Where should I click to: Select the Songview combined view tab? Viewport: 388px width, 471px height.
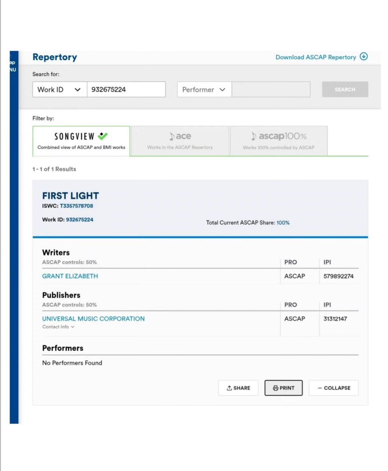81,141
